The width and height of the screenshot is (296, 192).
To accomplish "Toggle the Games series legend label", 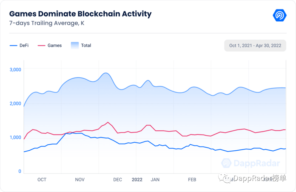I will click(x=55, y=45).
